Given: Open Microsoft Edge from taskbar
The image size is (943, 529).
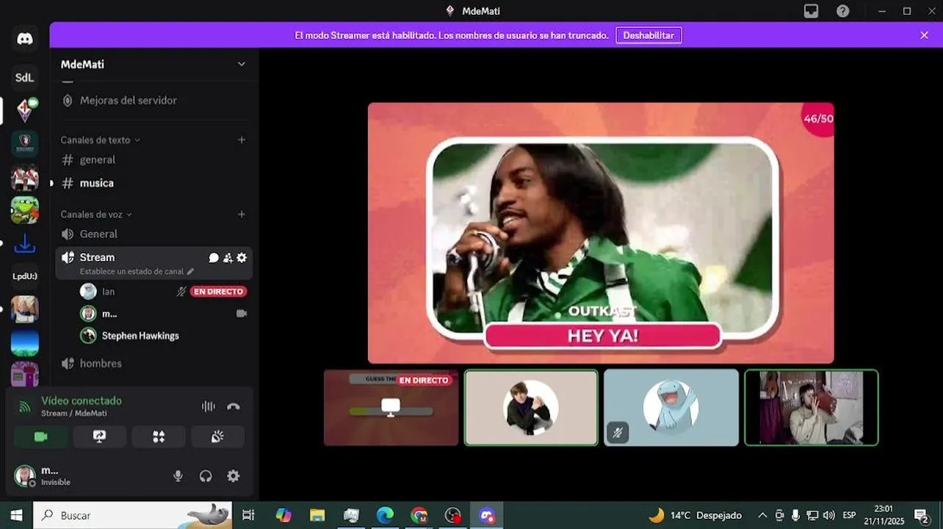Looking at the screenshot, I should coord(385,515).
